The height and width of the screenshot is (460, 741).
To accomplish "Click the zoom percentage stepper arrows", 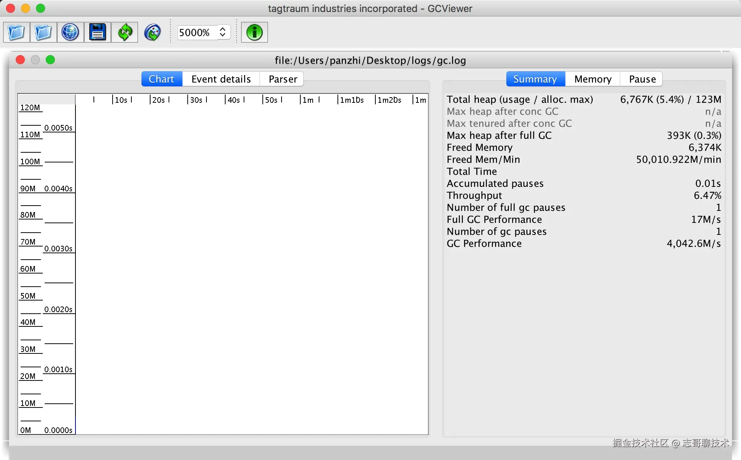I will [x=223, y=32].
